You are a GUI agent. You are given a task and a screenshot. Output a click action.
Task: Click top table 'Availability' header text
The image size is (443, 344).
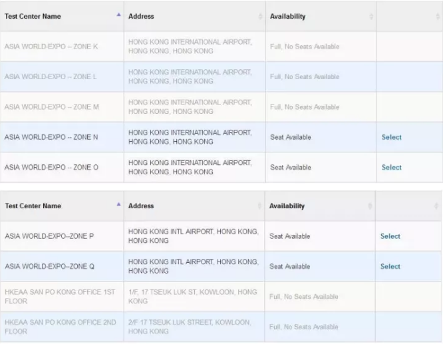coord(287,17)
